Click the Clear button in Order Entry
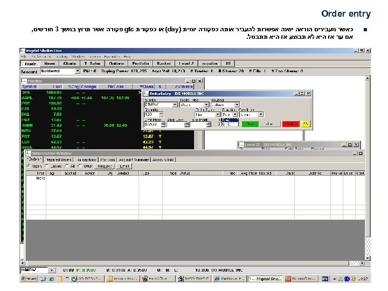Image resolution: width=388 pixels, height=291 pixels. (270, 124)
